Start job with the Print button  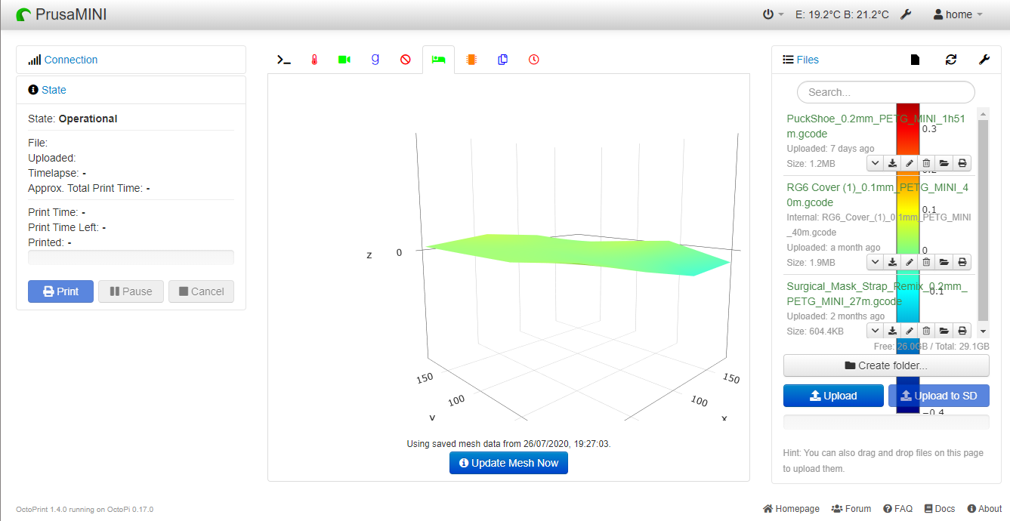coord(60,291)
